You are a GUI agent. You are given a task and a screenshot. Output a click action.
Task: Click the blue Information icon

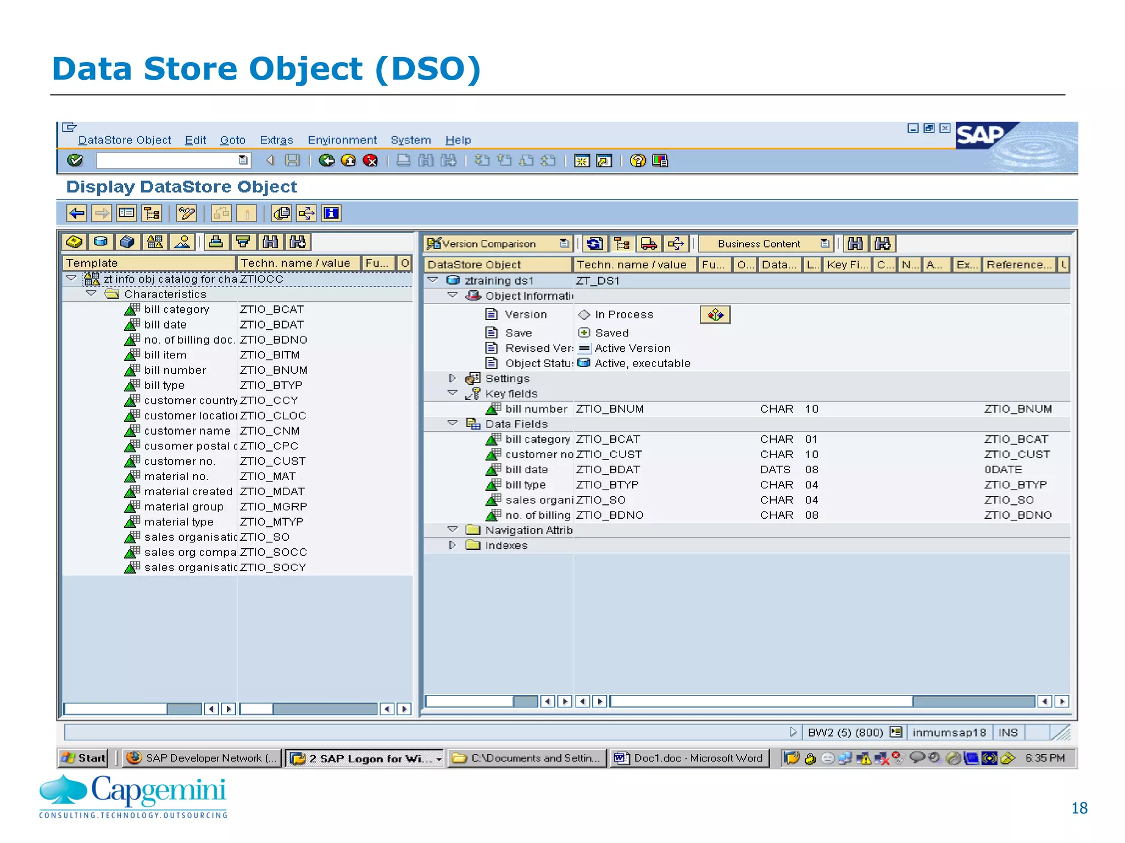click(x=331, y=213)
